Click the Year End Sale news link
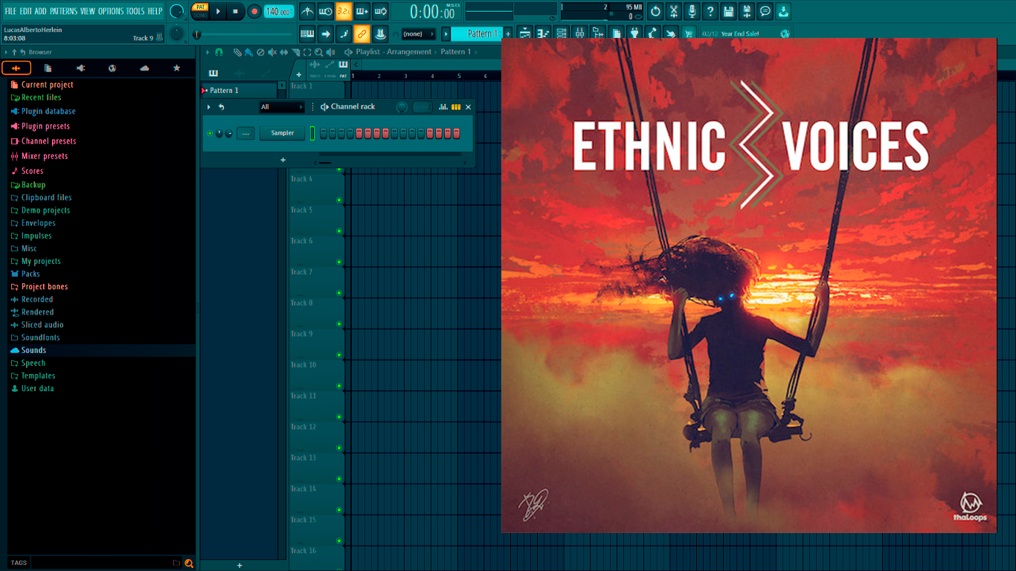 coord(739,33)
